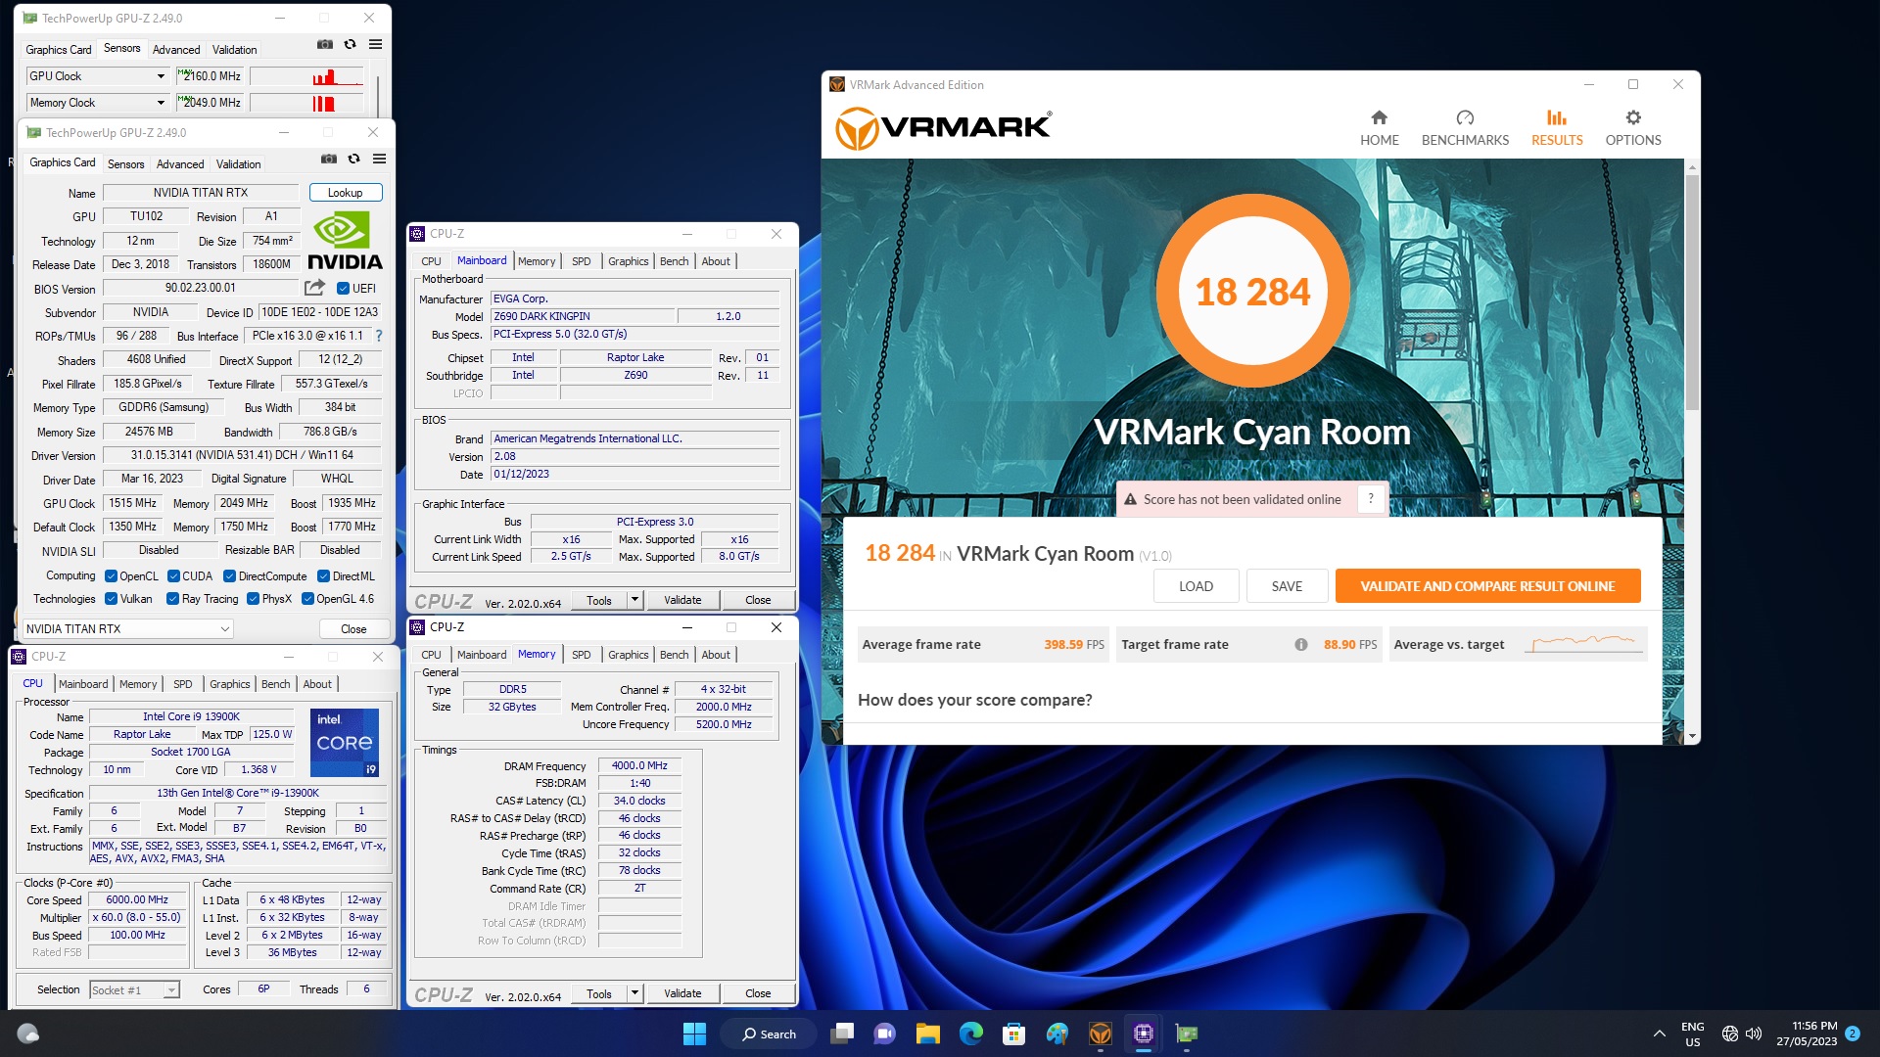Launch Microsoft Edge from the taskbar
This screenshot has height=1057, width=1880.
[x=971, y=1034]
